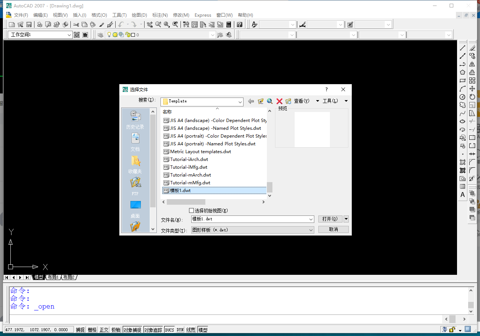Screen dimensions: 480x336
Task: Click the Pan realtime hand icon
Action: (x=150, y=24)
